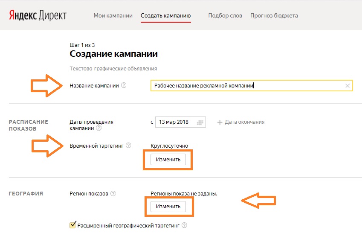Image resolution: width=362 pixels, height=239 pixels.
Task: Click help icon beside Регион показов
Action: (113, 193)
